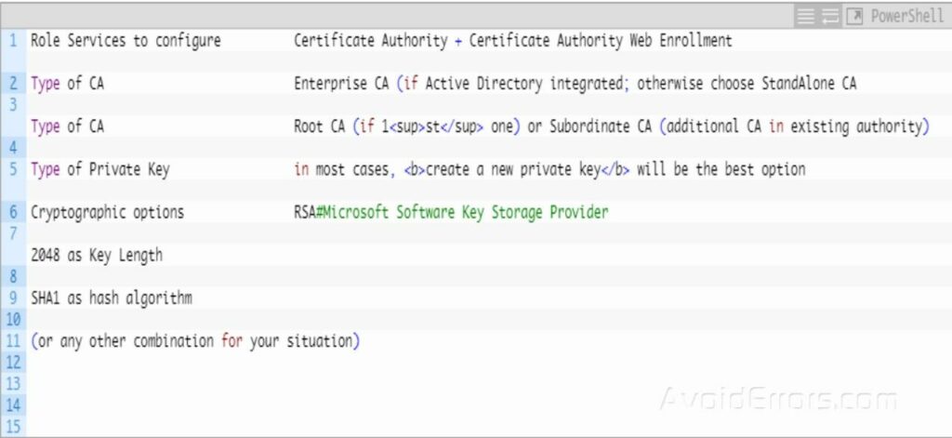Click line number 11 in gutter
The height and width of the screenshot is (438, 952).
click(13, 341)
